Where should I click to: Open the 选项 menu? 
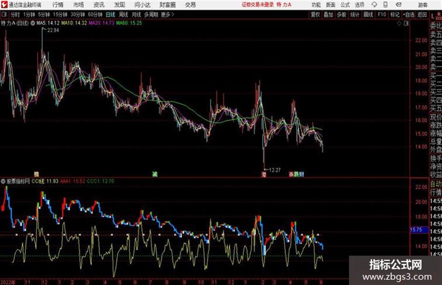[x=359, y=5]
